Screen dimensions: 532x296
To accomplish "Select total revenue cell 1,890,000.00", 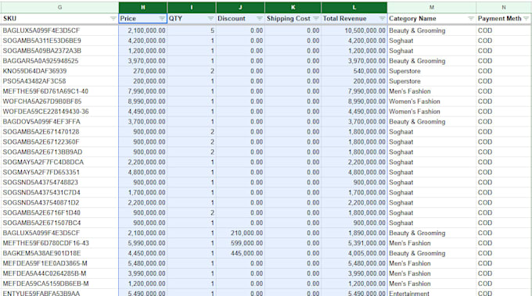I will (354, 233).
